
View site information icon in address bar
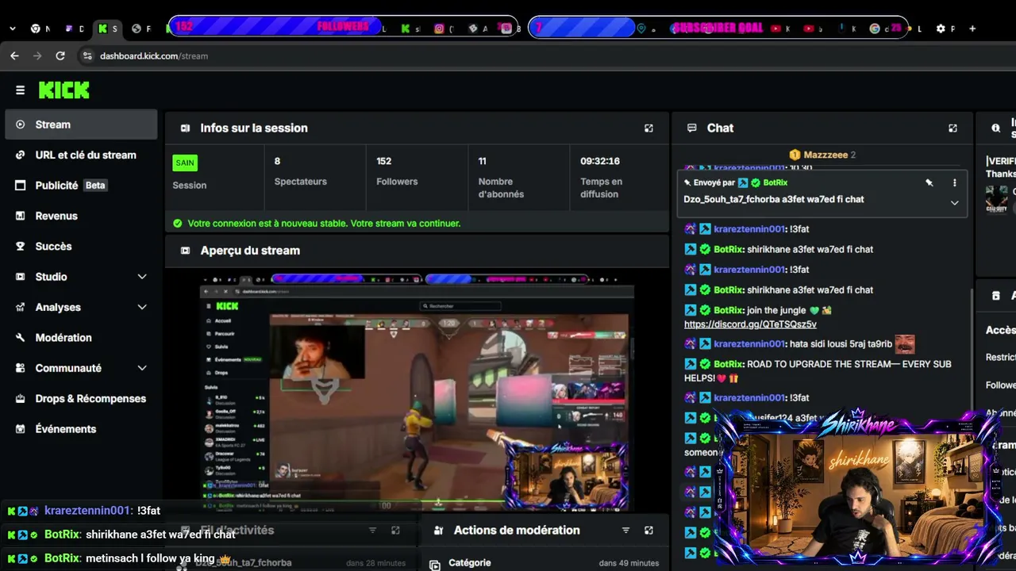[x=87, y=56]
